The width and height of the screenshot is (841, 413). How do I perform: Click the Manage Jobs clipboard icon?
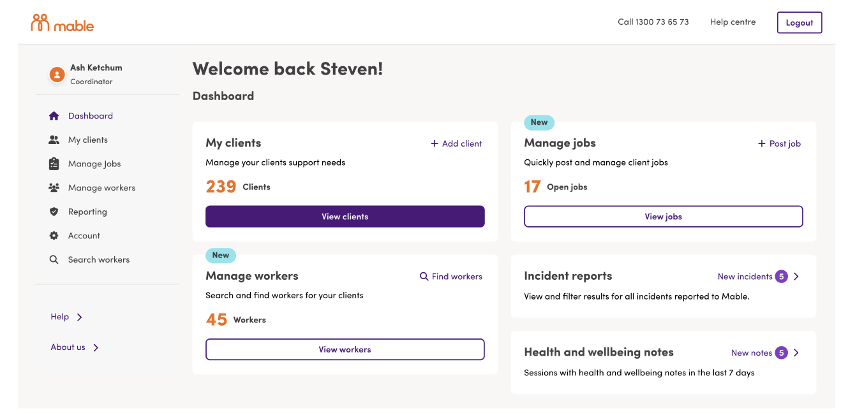tap(54, 164)
